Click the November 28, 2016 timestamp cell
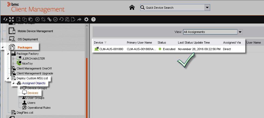The image size is (264, 118). pos(199,49)
